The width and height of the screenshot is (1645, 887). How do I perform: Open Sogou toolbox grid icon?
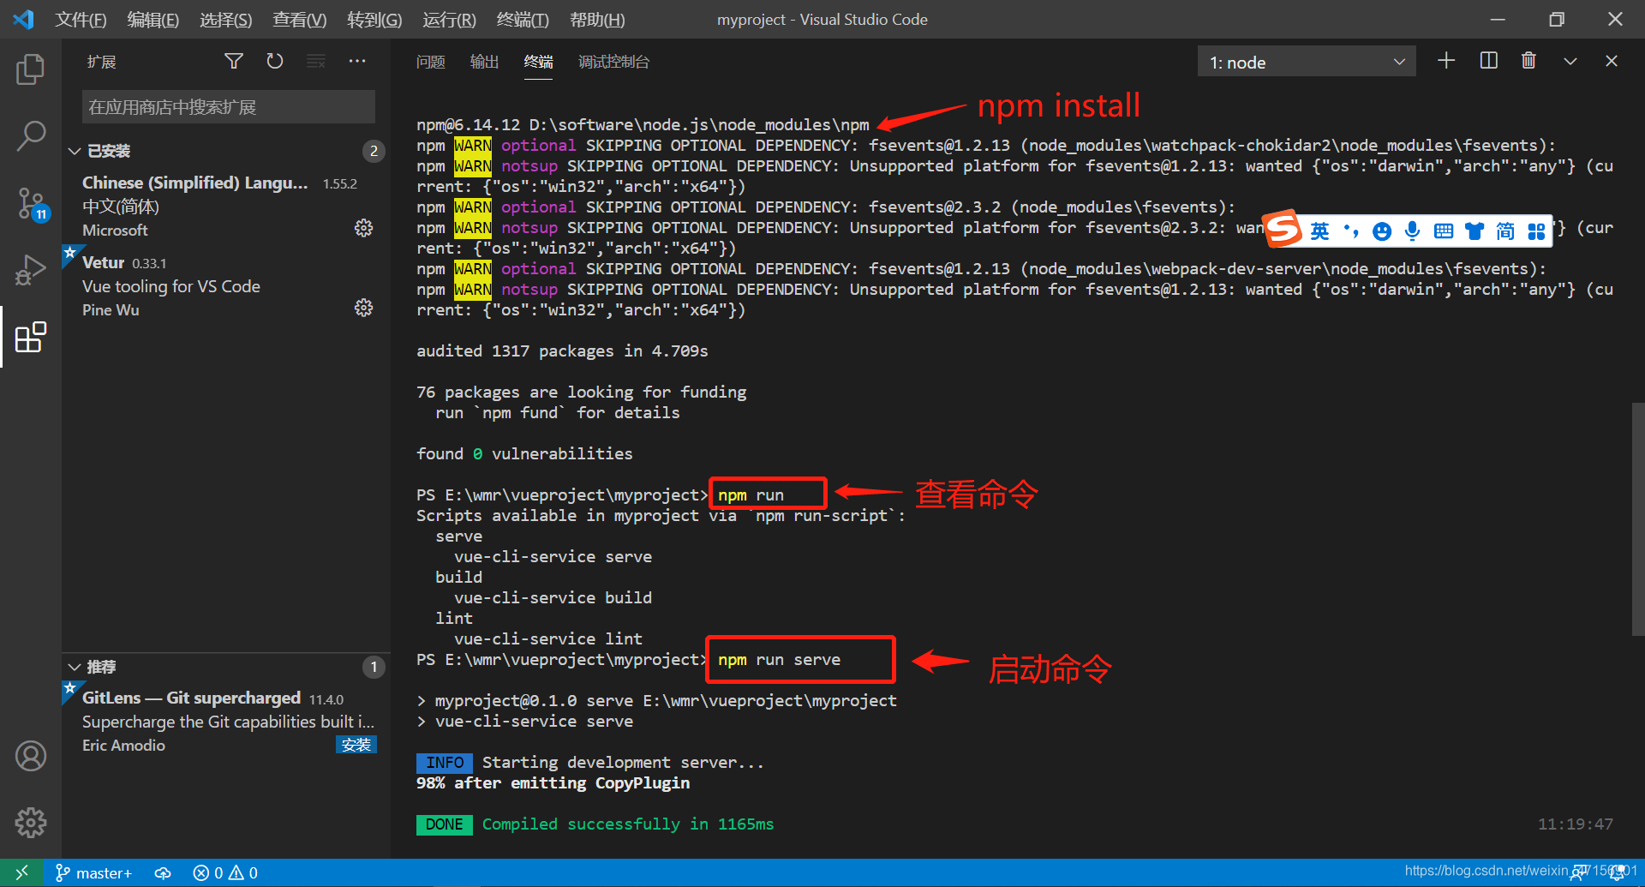(1536, 231)
